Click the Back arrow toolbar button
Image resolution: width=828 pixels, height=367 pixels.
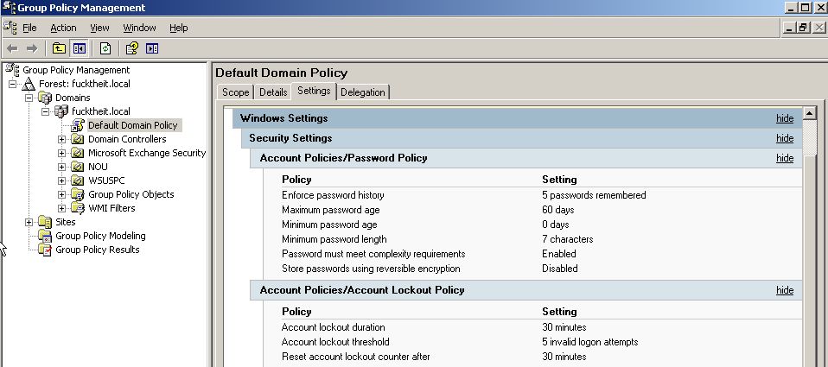(x=12, y=48)
